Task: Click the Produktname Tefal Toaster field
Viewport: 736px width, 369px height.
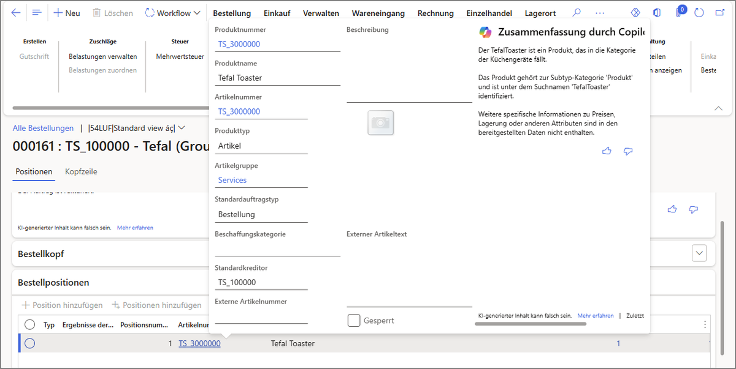Action: click(x=277, y=78)
